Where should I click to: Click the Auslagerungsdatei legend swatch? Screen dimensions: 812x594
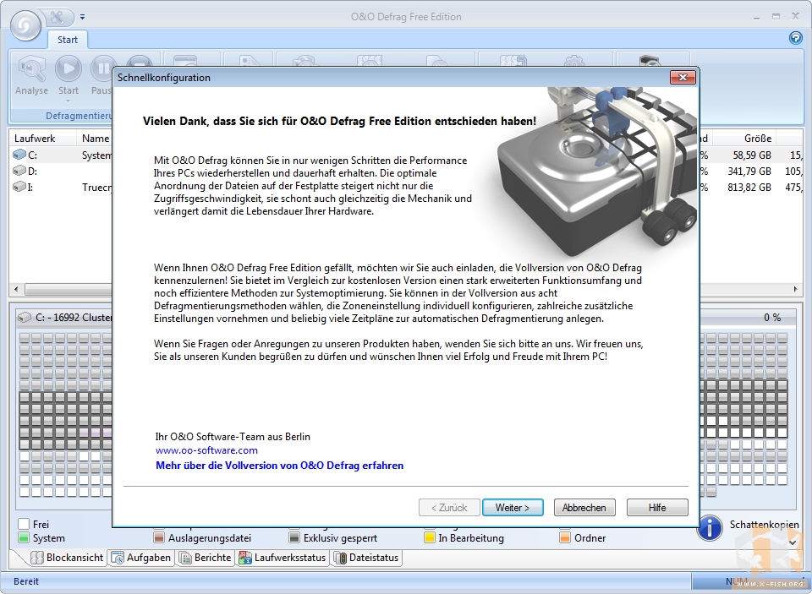coord(159,537)
